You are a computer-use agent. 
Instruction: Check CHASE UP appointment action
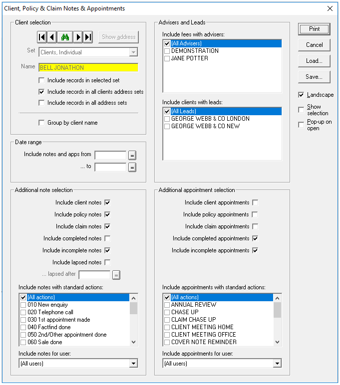click(x=167, y=313)
